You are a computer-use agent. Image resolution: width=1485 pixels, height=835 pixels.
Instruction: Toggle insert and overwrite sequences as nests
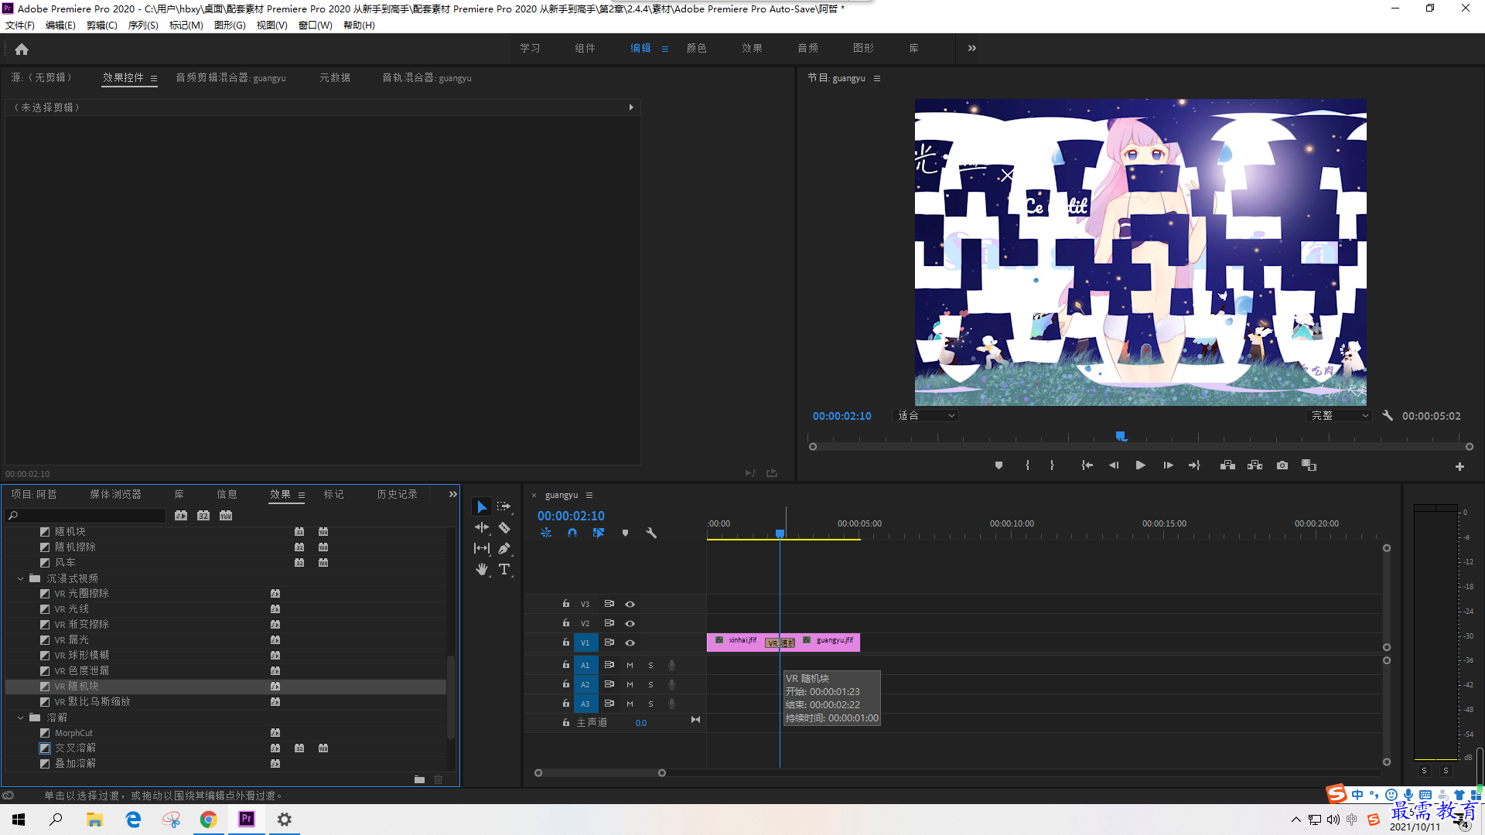546,533
